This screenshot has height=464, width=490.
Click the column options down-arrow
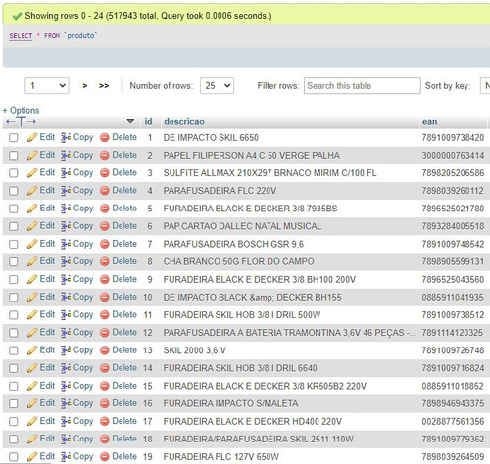130,121
